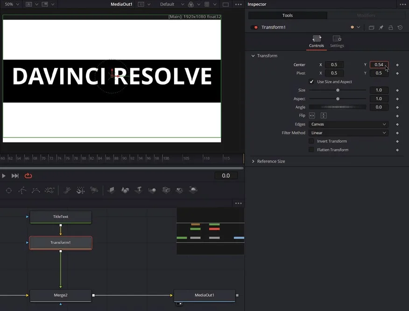This screenshot has height=311, width=409.
Task: Toggle keyframe diamond for Aspect
Action: [397, 99]
